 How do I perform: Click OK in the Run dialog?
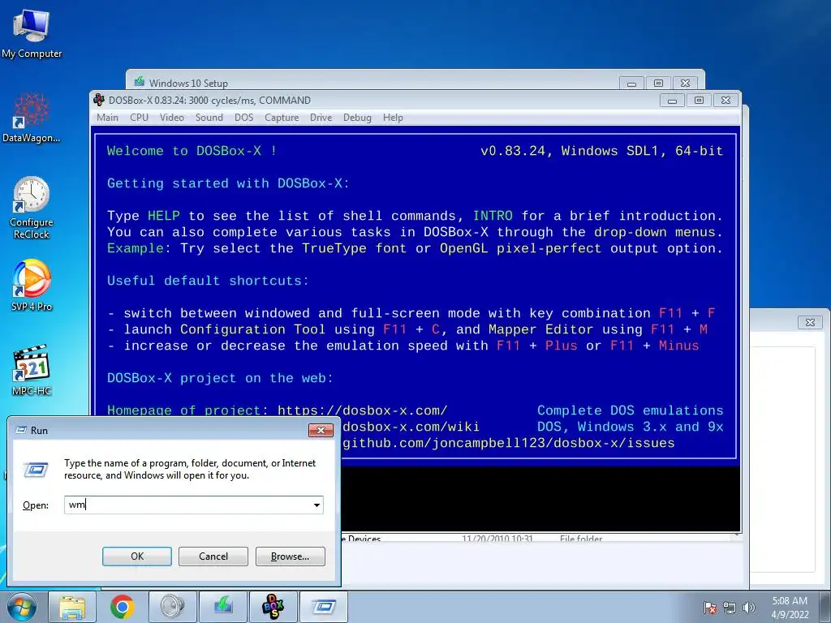point(136,556)
